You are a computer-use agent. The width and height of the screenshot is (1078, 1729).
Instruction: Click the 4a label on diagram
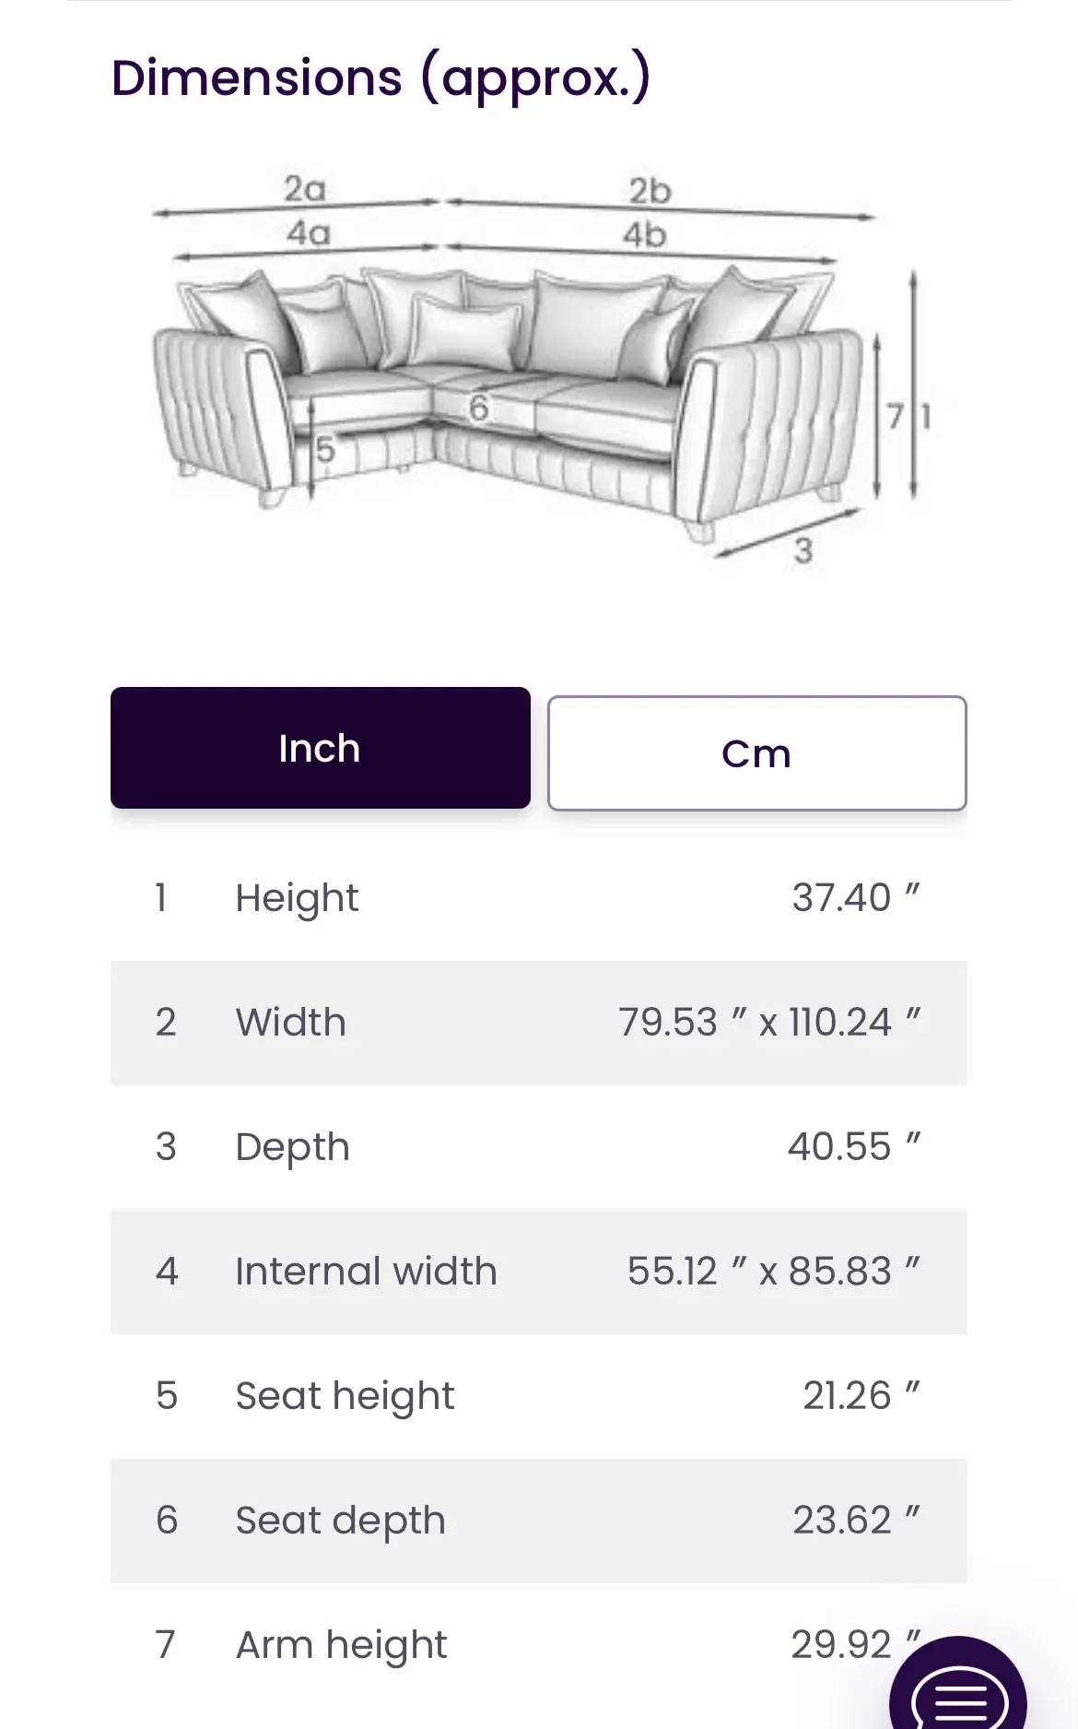tap(308, 232)
